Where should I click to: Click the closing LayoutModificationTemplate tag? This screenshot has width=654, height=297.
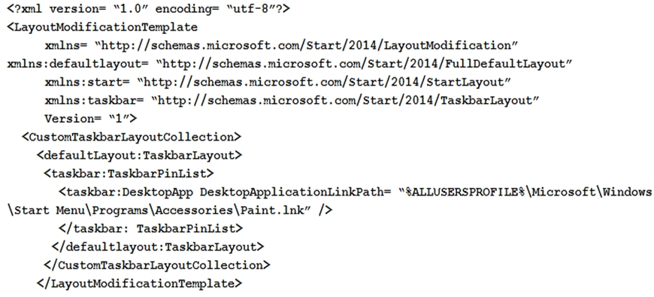[139, 283]
